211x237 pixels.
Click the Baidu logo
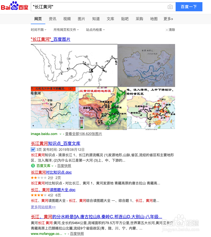[15, 6]
